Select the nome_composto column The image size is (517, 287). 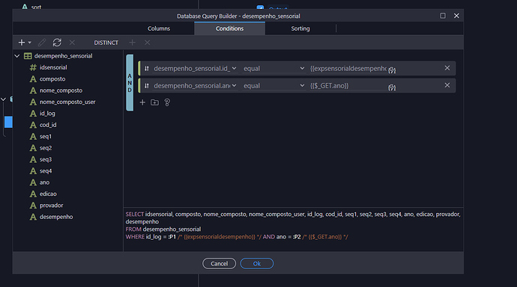coord(61,90)
